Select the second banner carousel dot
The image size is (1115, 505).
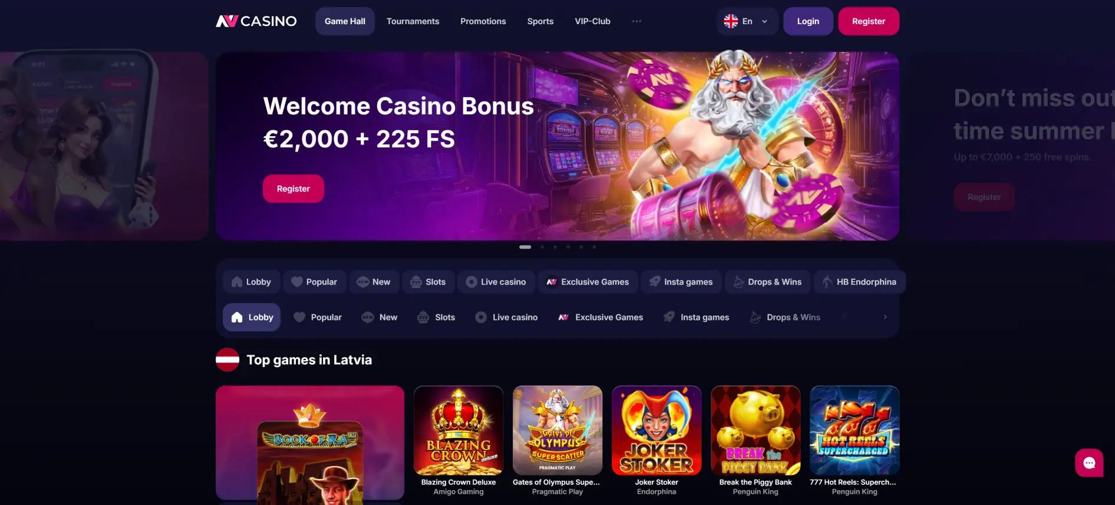pos(542,247)
